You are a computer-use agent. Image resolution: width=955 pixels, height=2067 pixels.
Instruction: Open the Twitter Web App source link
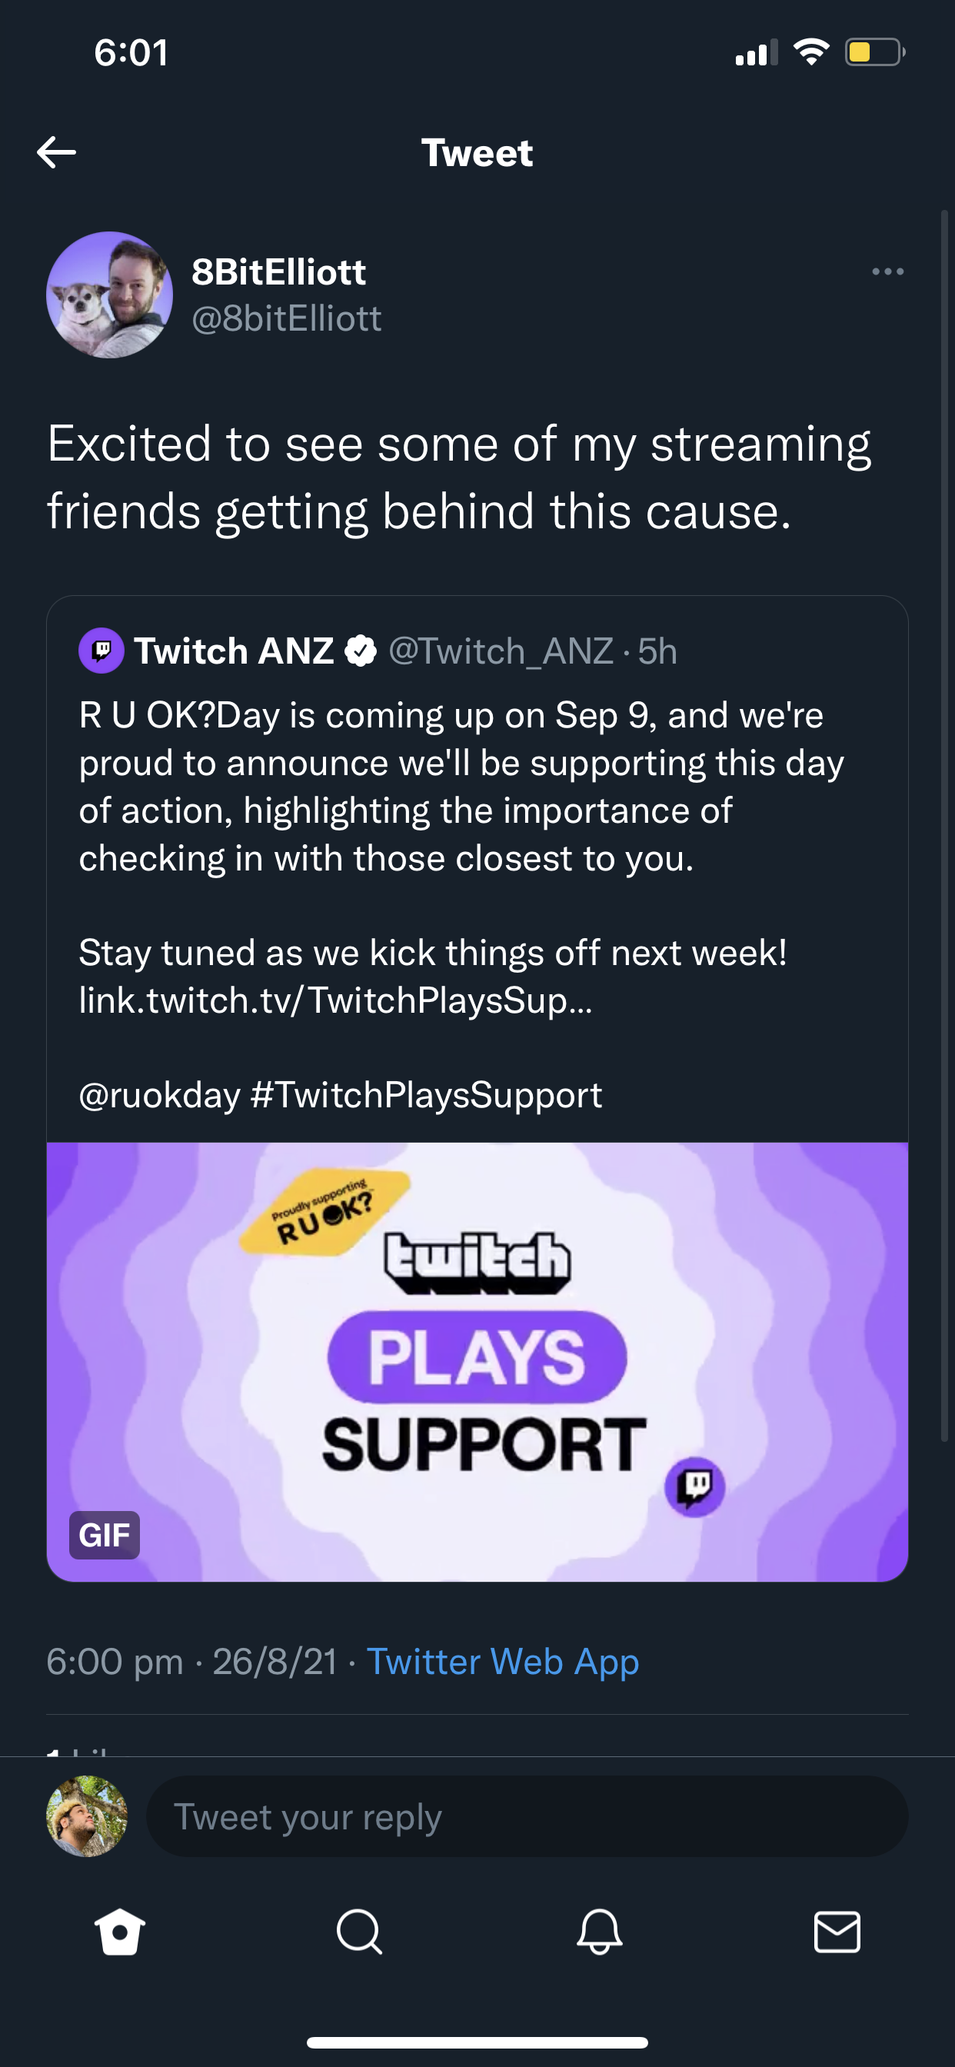click(502, 1661)
